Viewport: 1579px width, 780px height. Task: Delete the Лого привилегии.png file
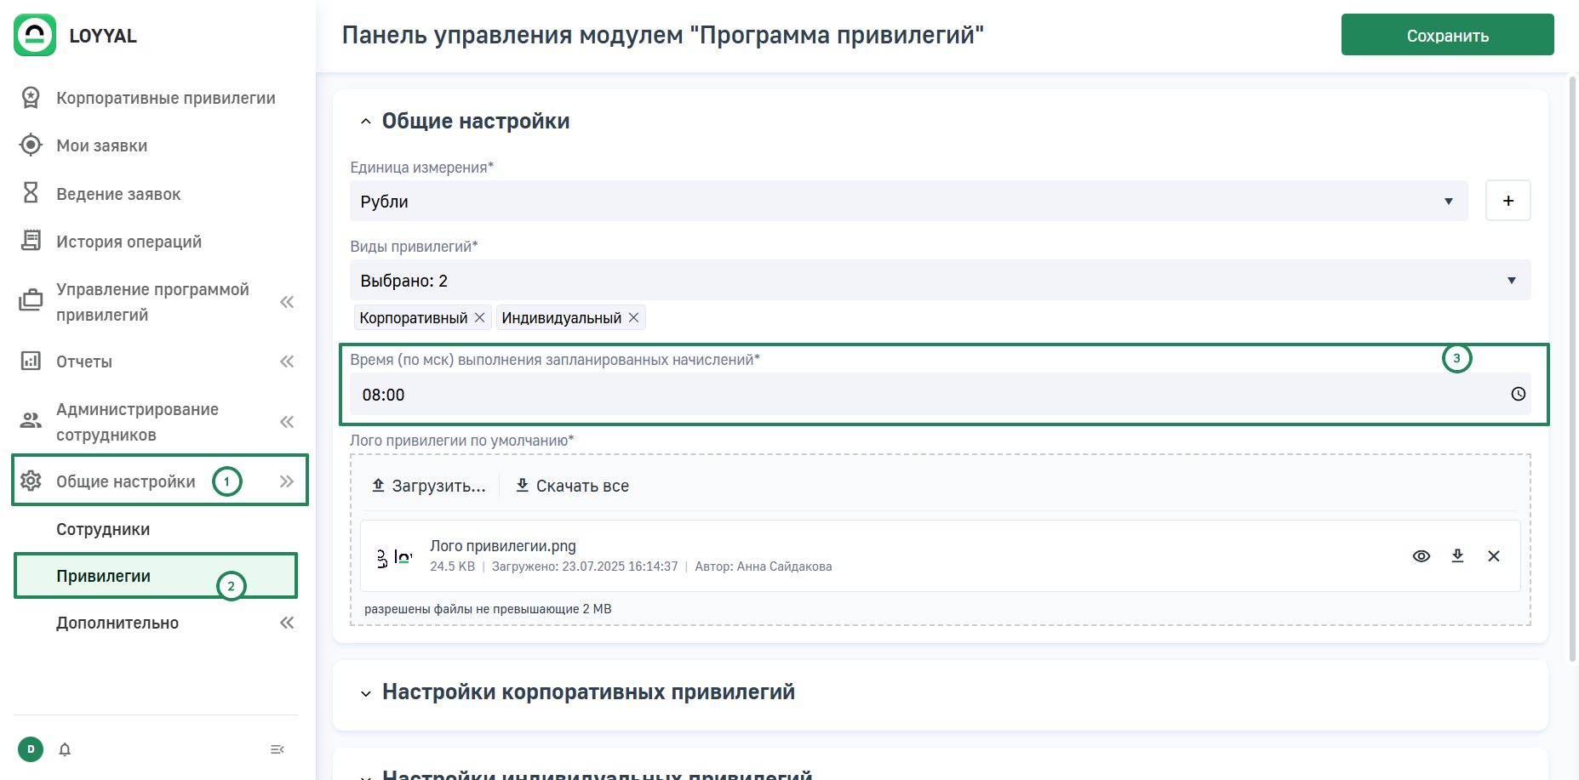(1493, 556)
